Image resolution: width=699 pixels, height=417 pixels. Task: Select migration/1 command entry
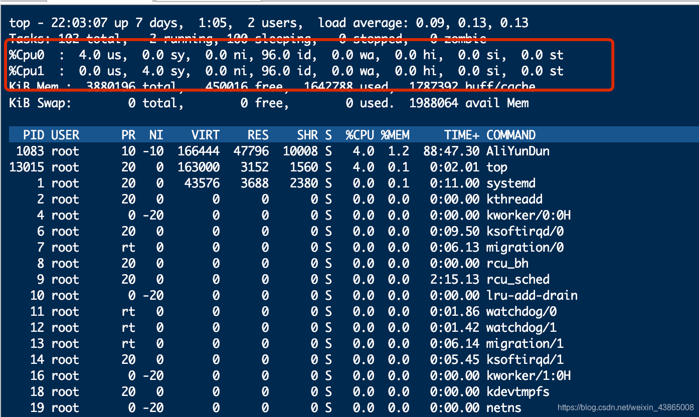click(525, 343)
